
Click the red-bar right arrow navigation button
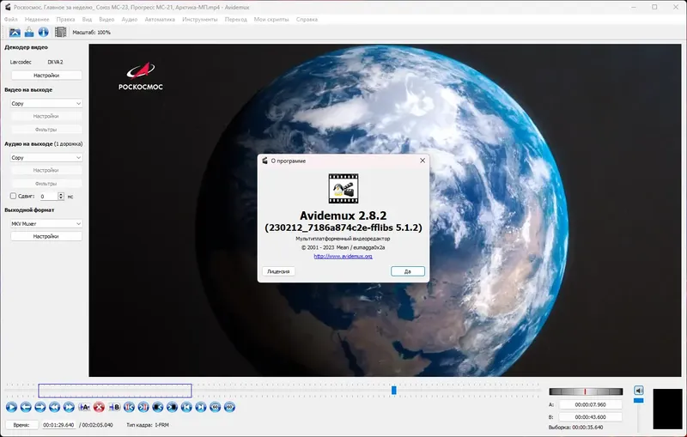point(143,407)
